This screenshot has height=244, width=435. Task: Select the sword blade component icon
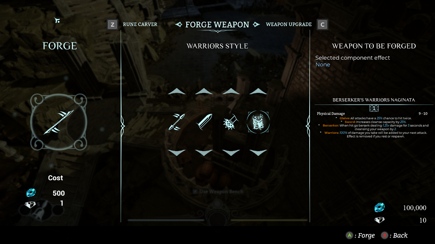tap(204, 122)
